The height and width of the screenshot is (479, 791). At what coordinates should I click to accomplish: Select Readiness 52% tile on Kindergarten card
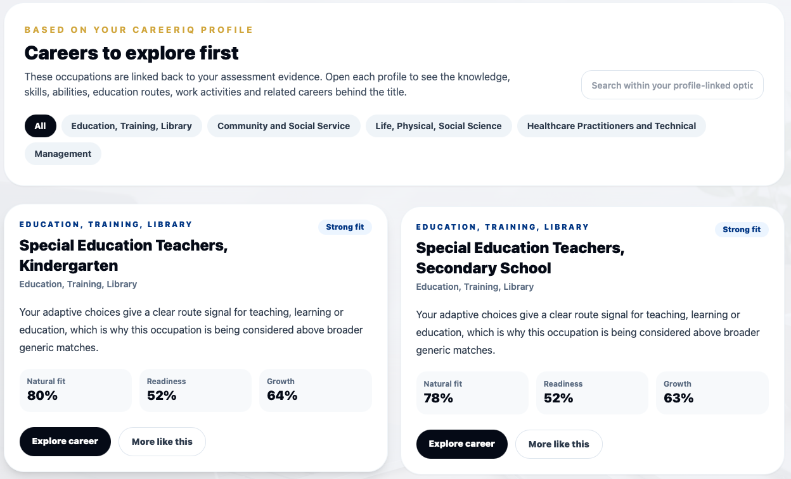(195, 390)
